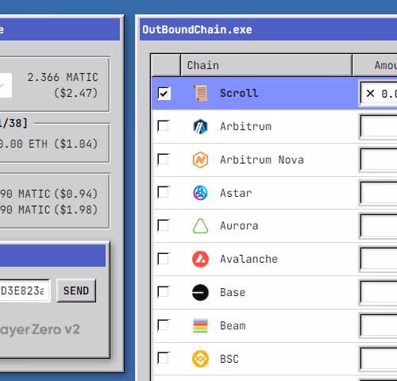Click the striped Beam chain icon
This screenshot has width=397, height=381.
(x=200, y=325)
